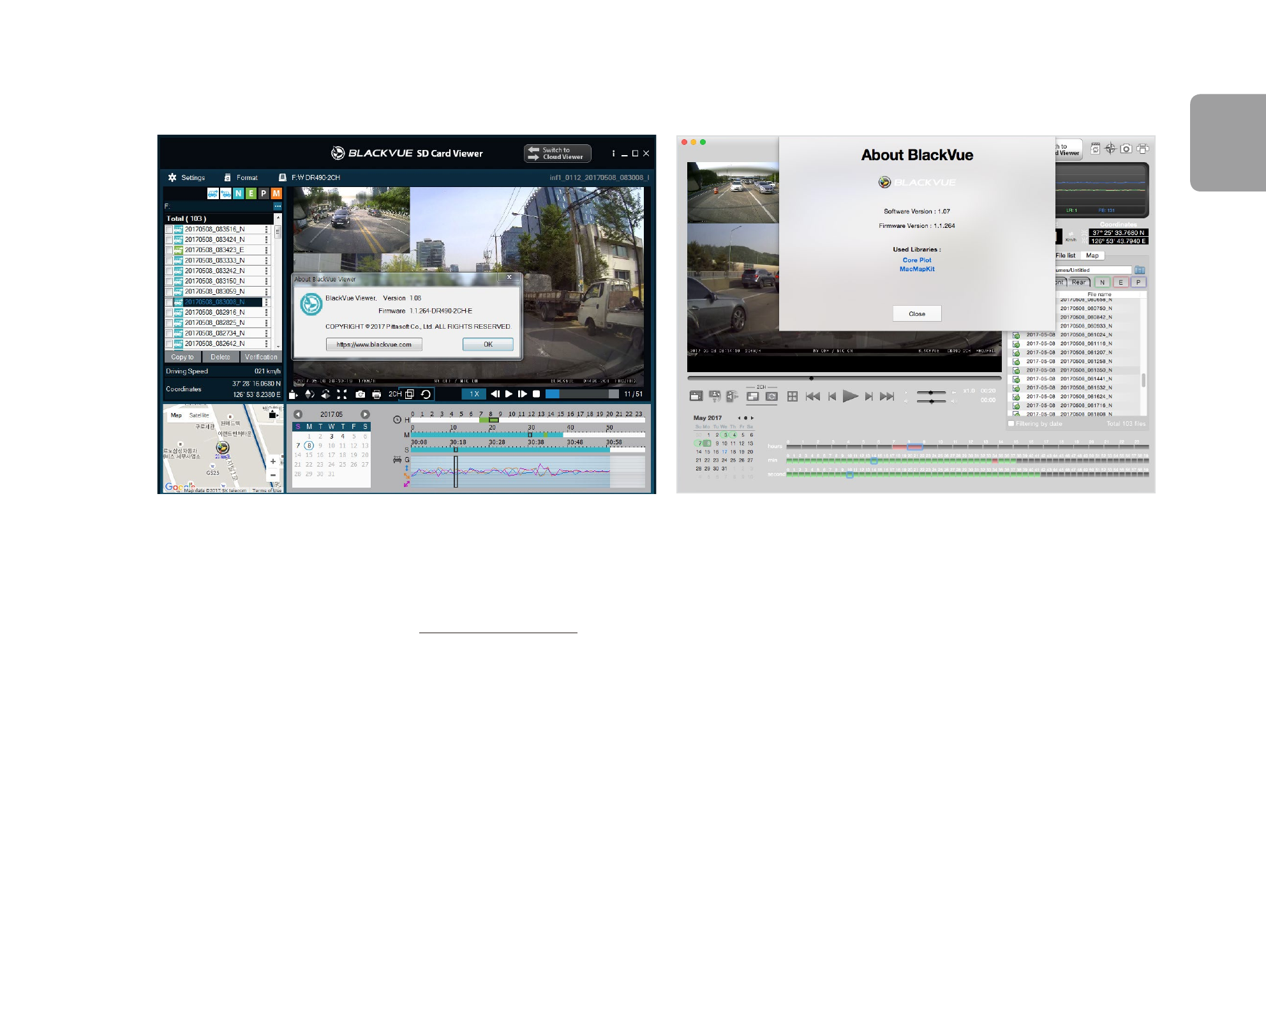This screenshot has height=1013, width=1266.
Task: Toggle the rear camera filter icon
Action: point(225,193)
